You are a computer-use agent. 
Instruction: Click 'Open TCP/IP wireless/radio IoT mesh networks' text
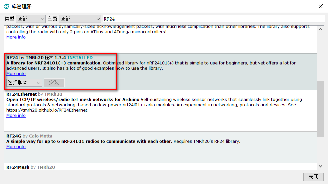pos(73,99)
